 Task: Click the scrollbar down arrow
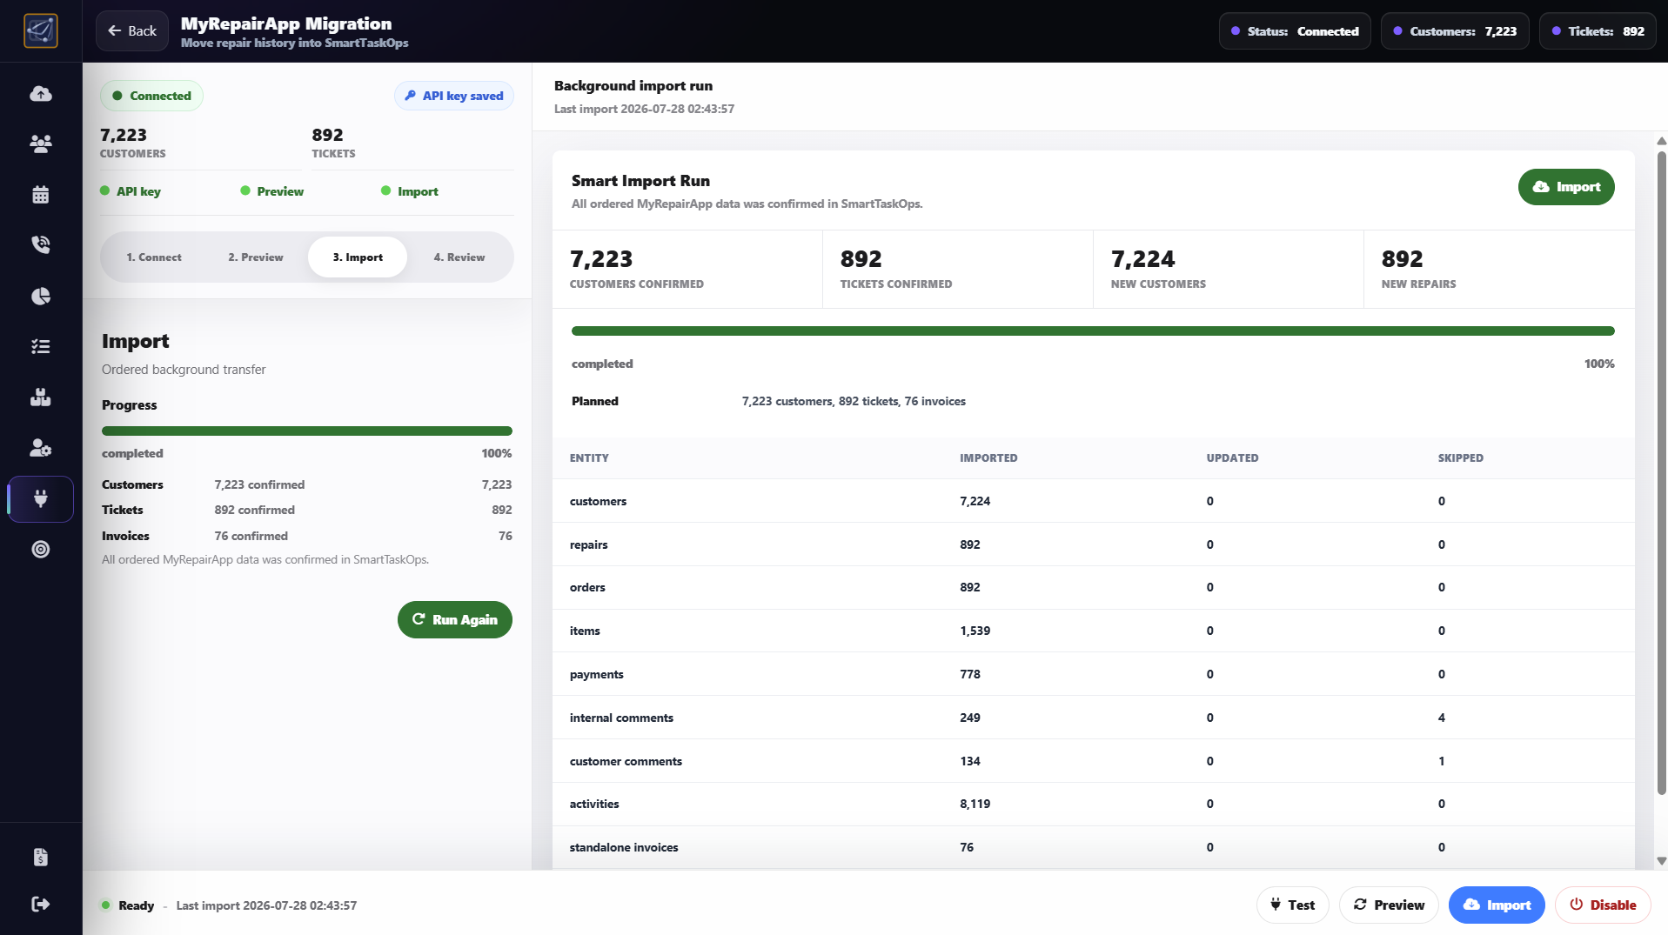[1661, 861]
